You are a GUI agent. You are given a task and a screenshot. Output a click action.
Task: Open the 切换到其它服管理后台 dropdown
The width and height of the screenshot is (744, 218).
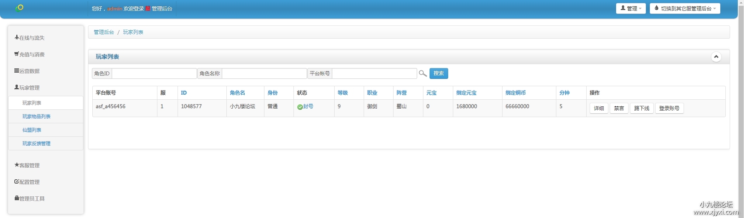coord(685,9)
